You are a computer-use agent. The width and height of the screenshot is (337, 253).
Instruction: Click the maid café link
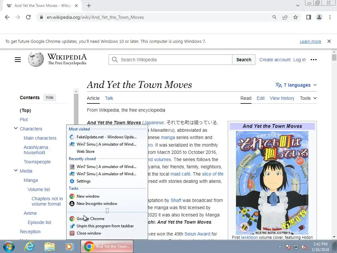[180, 174]
